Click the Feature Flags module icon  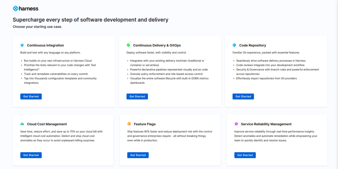click(x=129, y=124)
